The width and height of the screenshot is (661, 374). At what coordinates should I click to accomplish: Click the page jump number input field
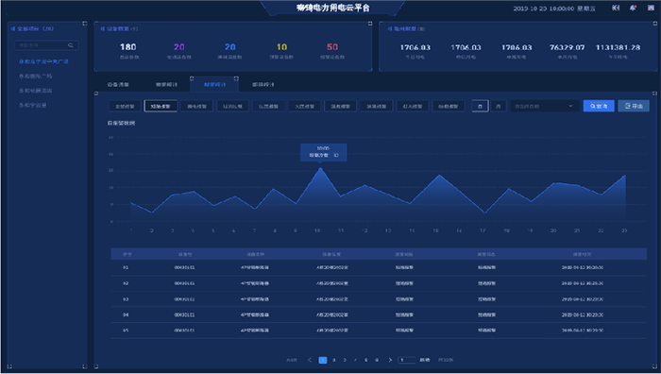click(x=406, y=360)
